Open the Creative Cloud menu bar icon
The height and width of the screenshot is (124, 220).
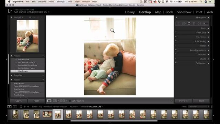[x=155, y=2]
